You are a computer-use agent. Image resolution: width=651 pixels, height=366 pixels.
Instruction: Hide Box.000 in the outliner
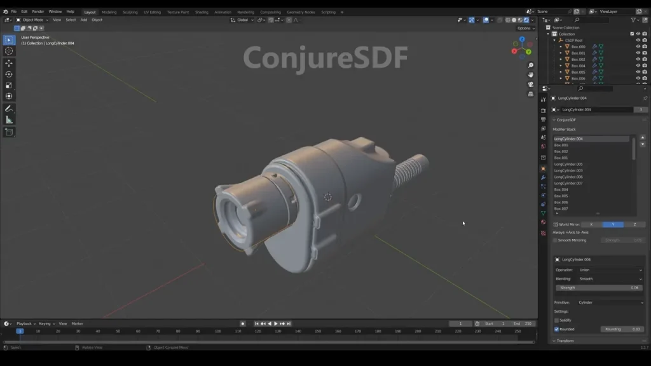tap(638, 46)
